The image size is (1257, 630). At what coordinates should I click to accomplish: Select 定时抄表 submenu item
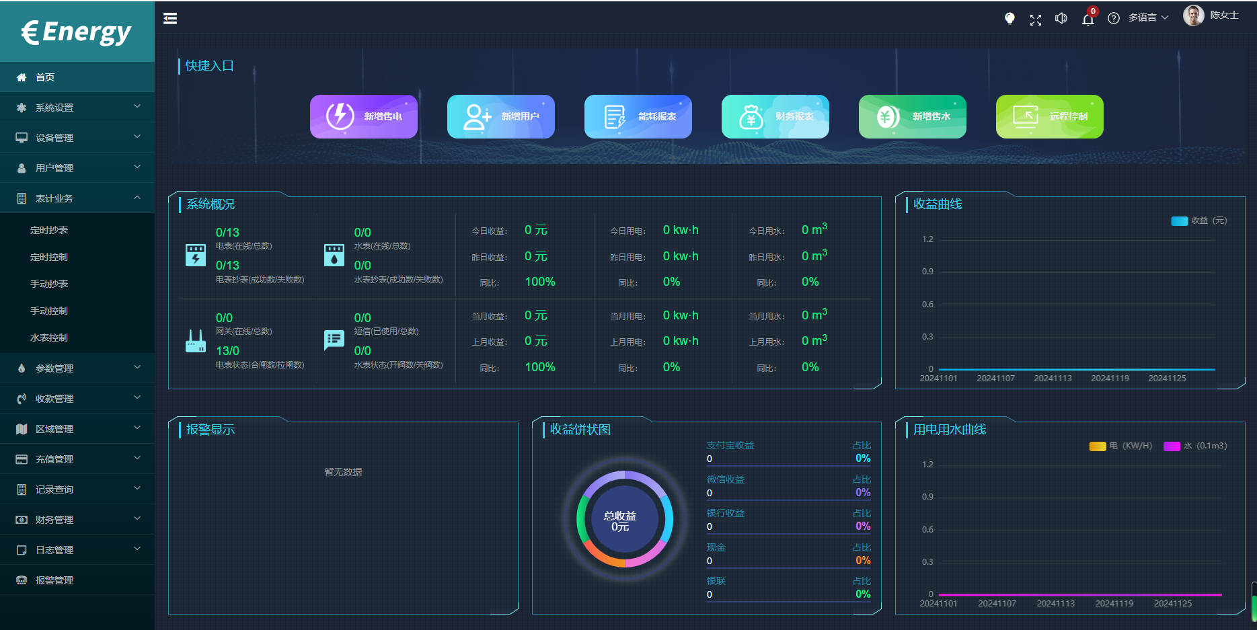click(49, 230)
